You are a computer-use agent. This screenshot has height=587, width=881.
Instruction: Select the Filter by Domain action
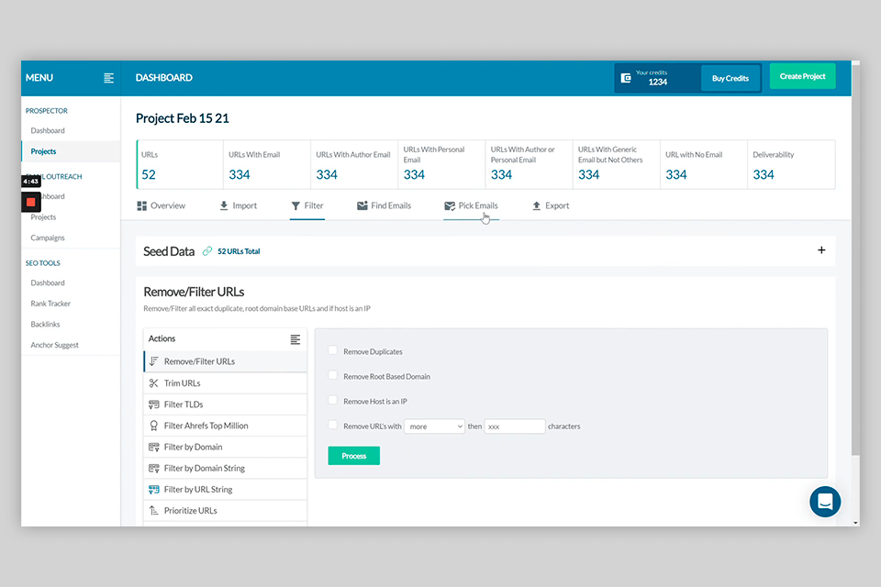(x=226, y=448)
